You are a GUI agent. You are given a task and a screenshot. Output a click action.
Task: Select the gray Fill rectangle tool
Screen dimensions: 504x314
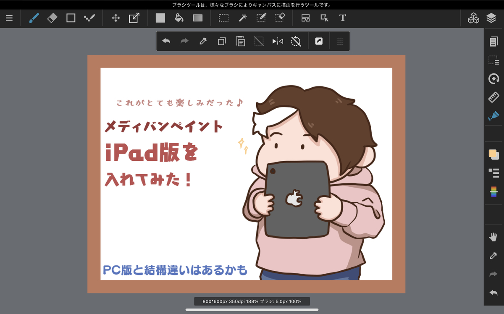pos(160,18)
